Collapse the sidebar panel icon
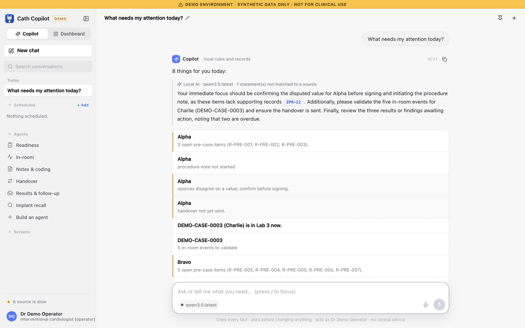This screenshot has width=525, height=328. click(86, 19)
